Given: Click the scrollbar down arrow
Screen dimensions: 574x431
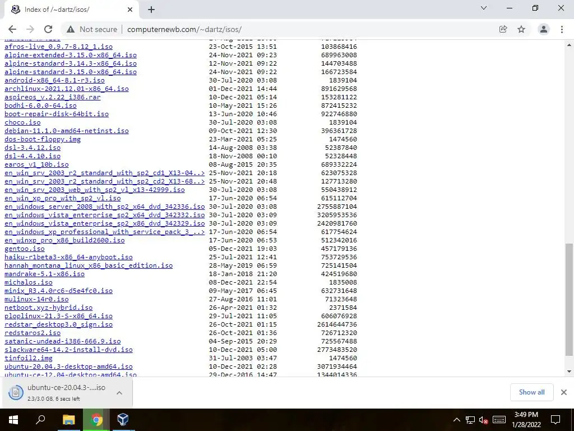Looking at the screenshot, I should (x=569, y=372).
